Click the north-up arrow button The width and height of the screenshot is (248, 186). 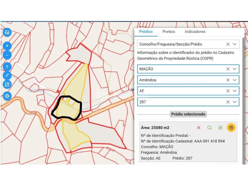pos(7,66)
